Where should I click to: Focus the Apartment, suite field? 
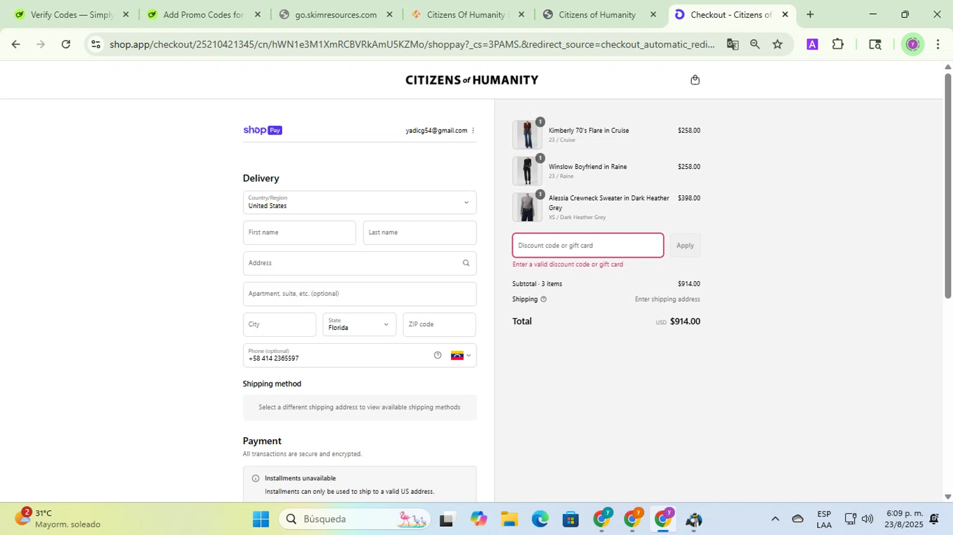pos(360,294)
